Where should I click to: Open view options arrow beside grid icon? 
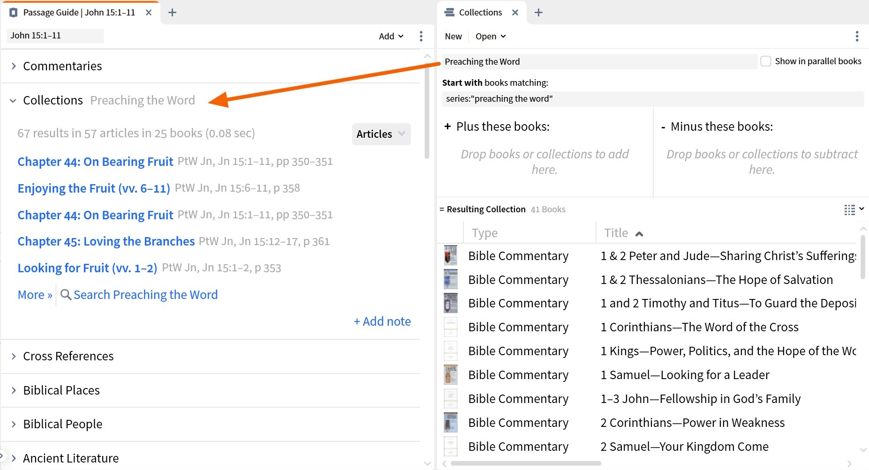point(861,209)
